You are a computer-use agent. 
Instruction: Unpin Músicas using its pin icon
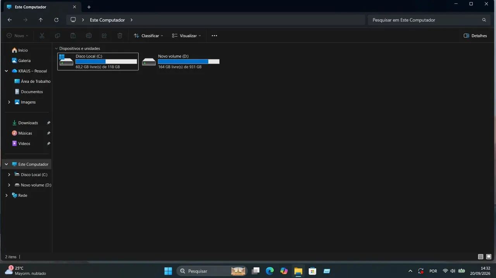[48, 133]
